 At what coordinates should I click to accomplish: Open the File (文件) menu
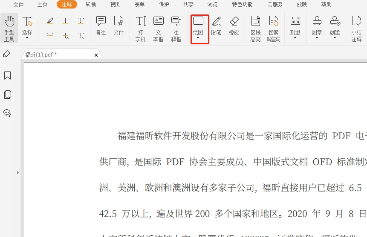(18, 5)
